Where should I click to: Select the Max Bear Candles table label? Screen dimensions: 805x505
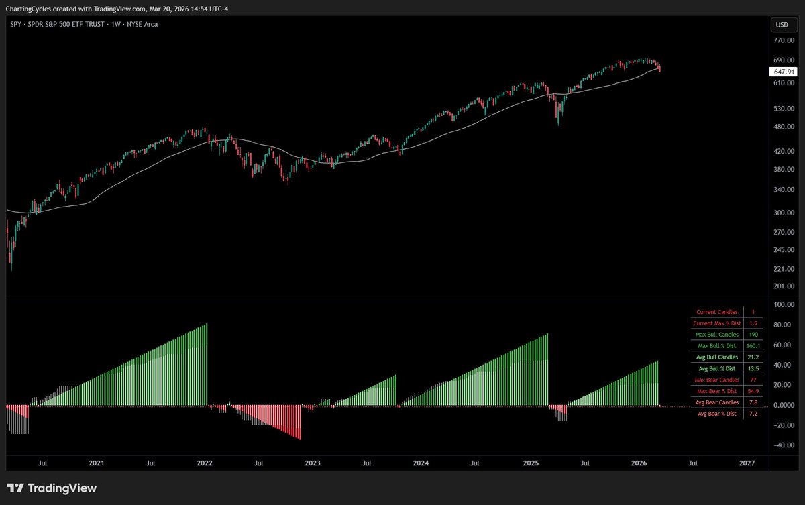tap(717, 380)
